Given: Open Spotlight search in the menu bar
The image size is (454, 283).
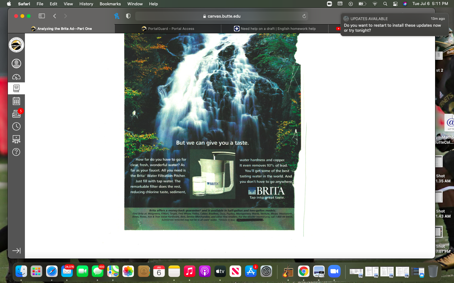Looking at the screenshot, I should [x=385, y=4].
